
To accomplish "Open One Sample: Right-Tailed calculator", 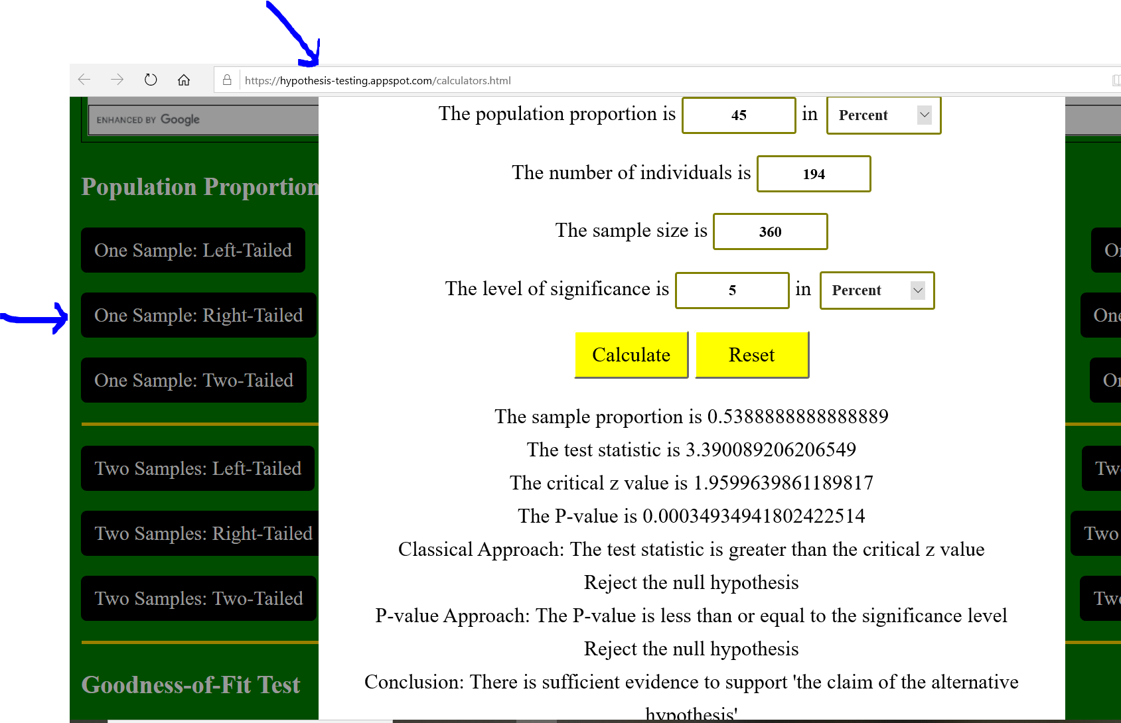I will coord(198,315).
